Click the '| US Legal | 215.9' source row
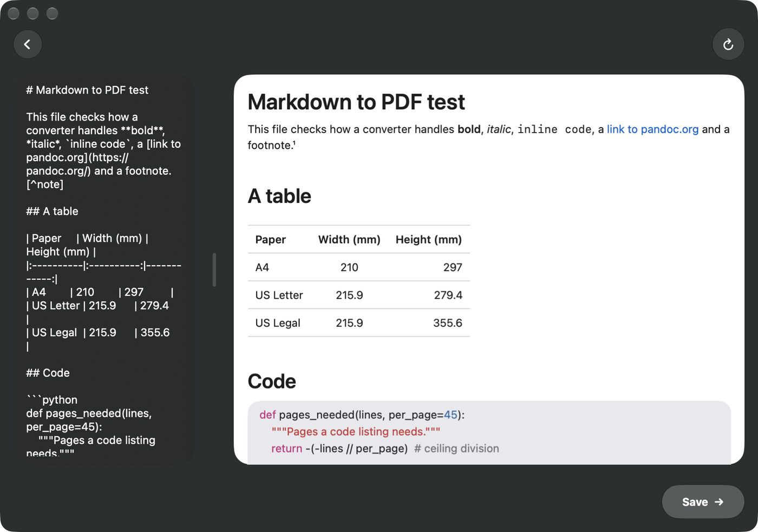Image resolution: width=758 pixels, height=532 pixels. pyautogui.click(x=98, y=333)
